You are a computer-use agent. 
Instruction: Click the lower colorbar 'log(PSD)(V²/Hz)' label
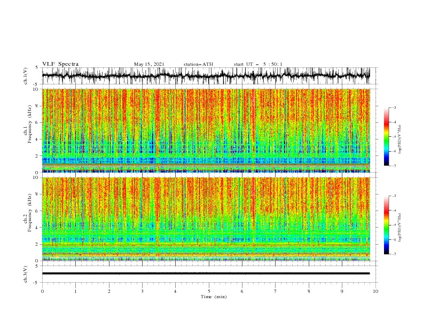point(400,227)
